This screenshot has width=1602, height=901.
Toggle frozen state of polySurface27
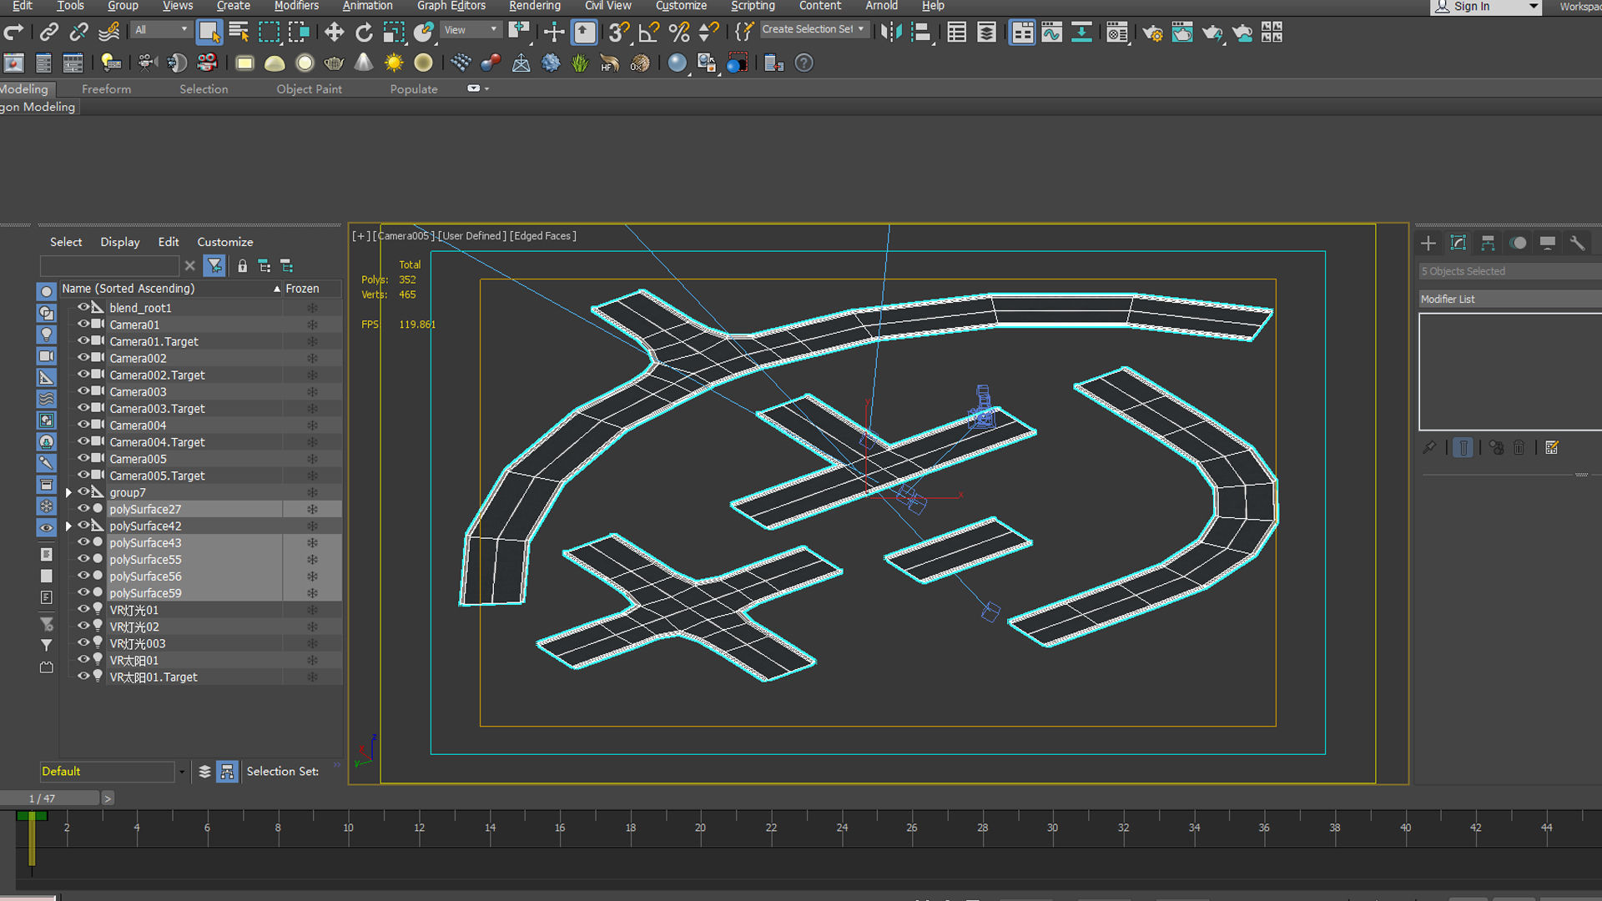[312, 509]
